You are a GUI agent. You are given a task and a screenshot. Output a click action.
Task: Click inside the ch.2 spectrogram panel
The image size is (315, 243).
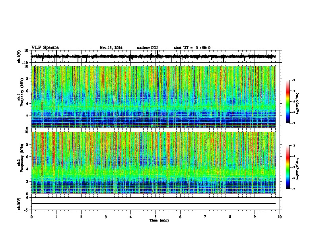pos(153,163)
